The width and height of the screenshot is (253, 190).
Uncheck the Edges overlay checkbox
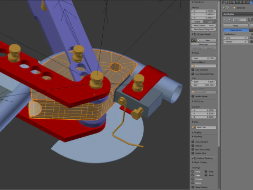tap(193, 175)
